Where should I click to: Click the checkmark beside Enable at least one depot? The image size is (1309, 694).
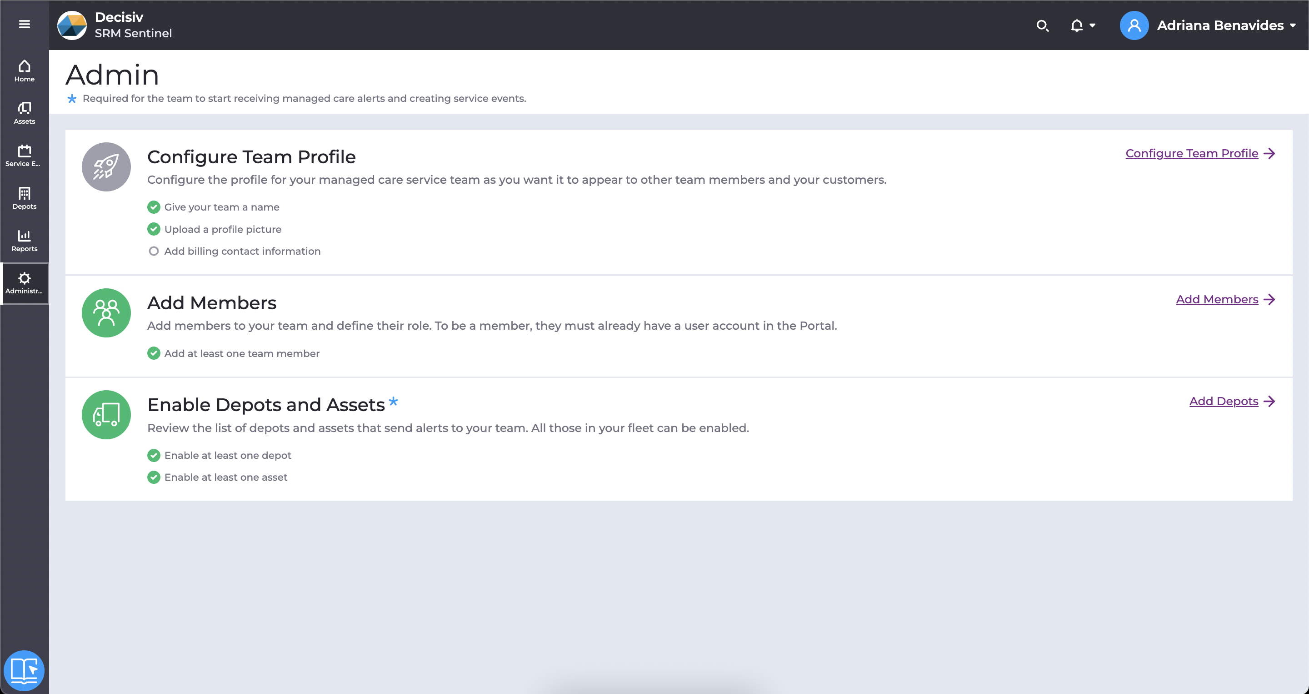click(x=154, y=455)
